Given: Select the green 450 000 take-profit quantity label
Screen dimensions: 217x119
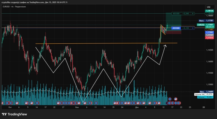Looking at the screenshot, I should pos(176,13).
